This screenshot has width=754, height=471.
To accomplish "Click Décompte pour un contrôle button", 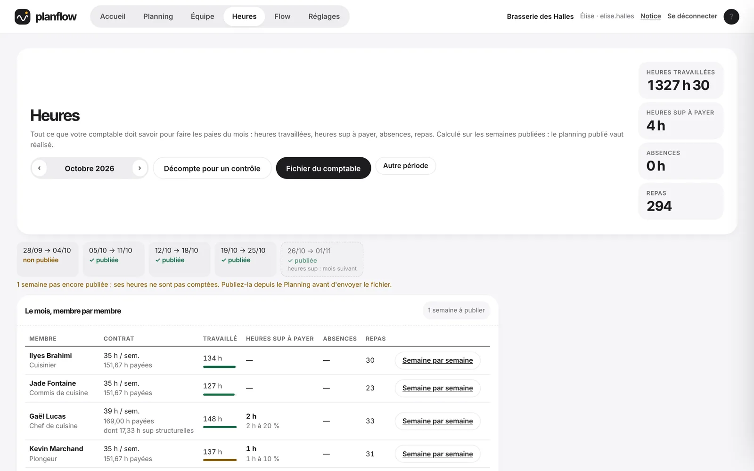I will coord(212,168).
